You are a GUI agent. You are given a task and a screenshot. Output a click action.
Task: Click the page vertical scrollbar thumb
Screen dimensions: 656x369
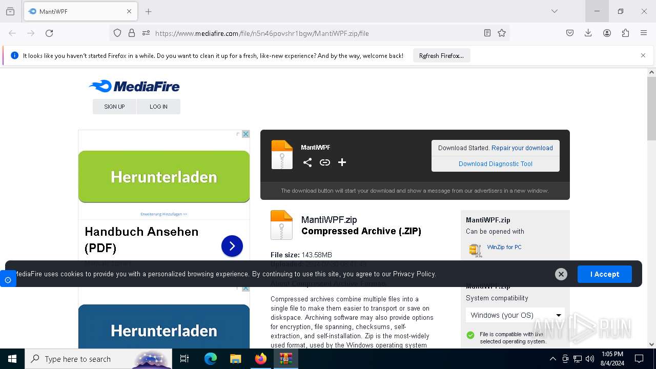(651, 109)
